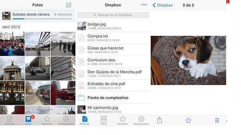Tap the abril 2013 section header

point(11,27)
